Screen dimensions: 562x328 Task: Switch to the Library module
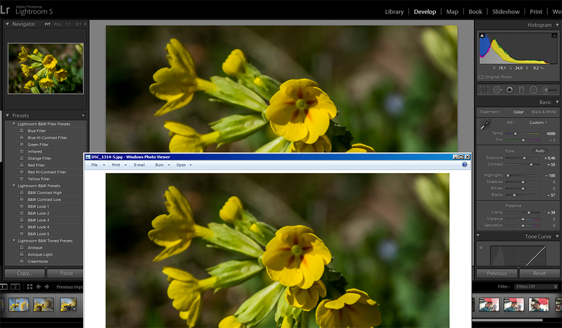395,12
